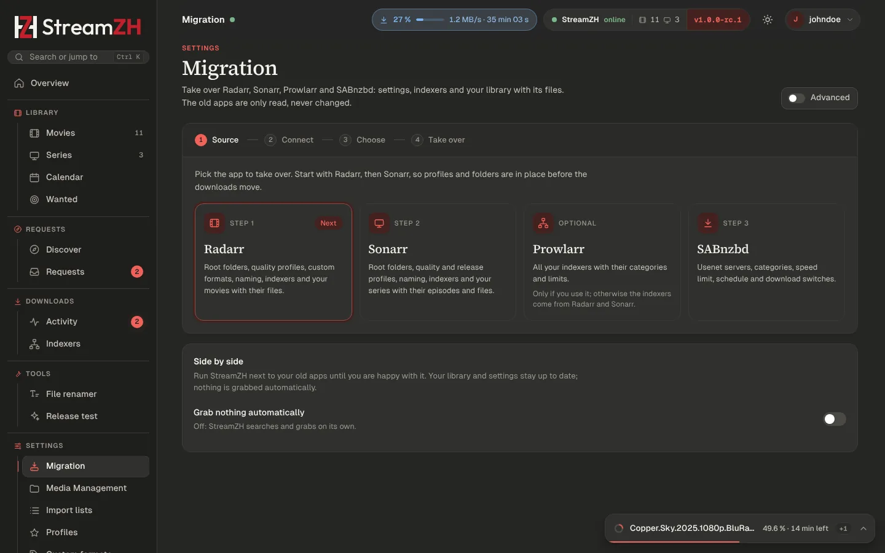Open Overview from the sidebar
885x553 pixels.
click(78, 83)
